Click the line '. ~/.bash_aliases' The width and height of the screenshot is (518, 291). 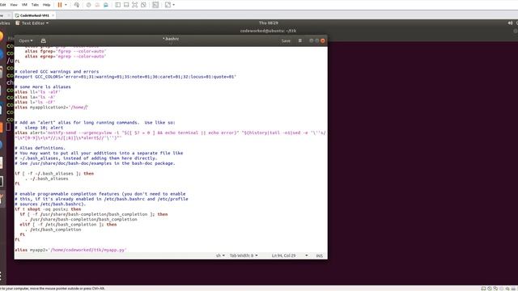click(x=47, y=179)
